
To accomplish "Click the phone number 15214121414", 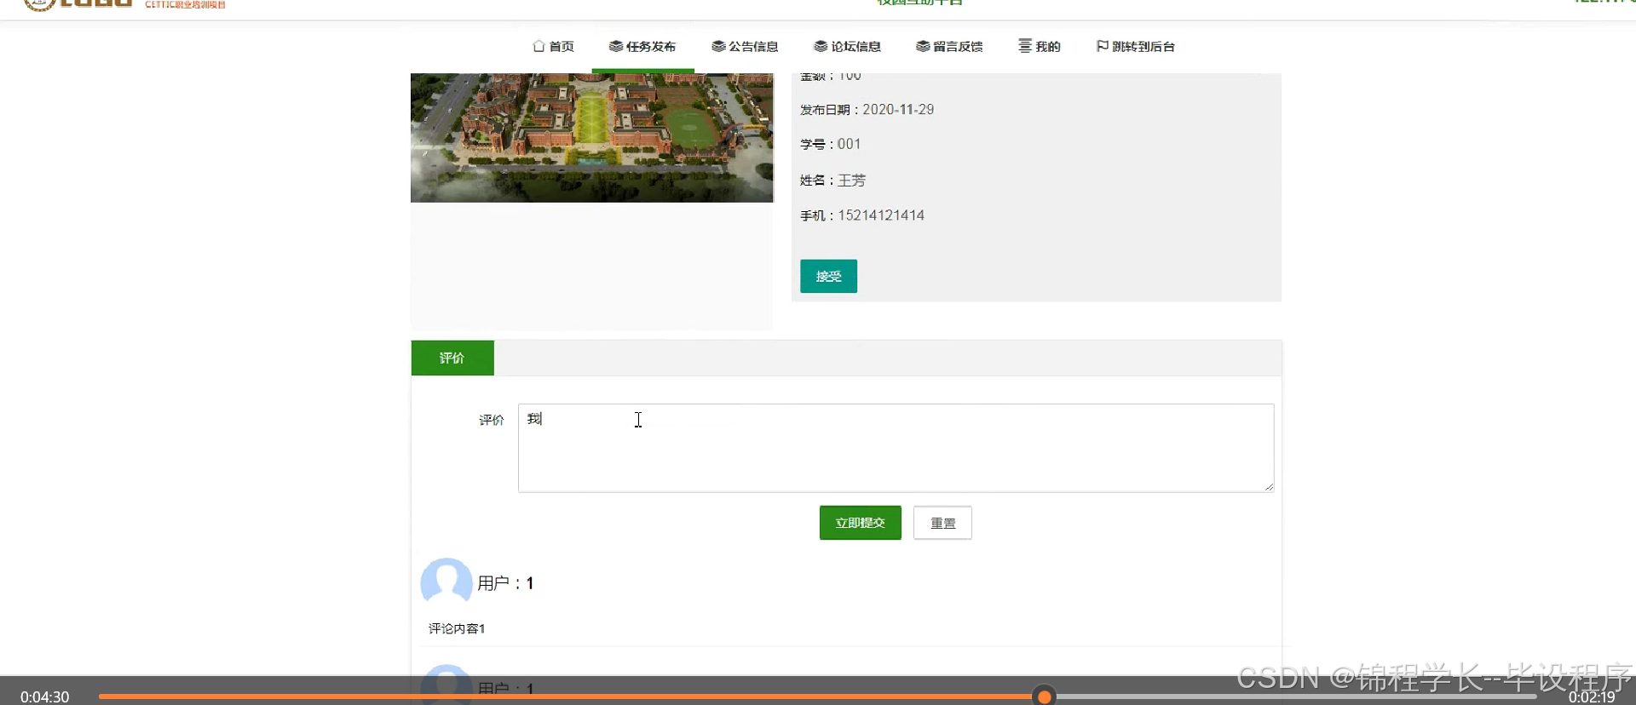I will (x=881, y=215).
